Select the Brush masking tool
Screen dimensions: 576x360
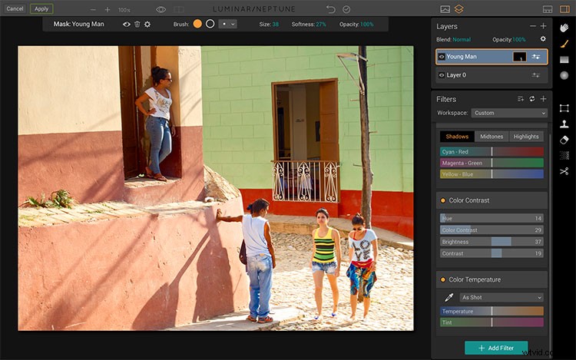point(564,44)
